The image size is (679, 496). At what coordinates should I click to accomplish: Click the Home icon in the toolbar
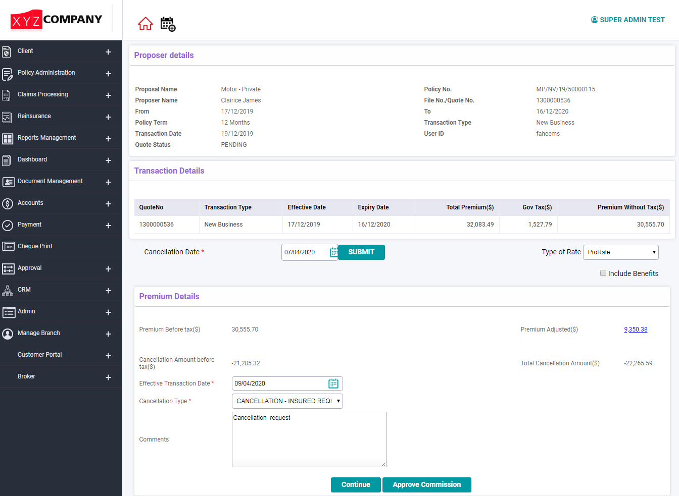coord(145,24)
